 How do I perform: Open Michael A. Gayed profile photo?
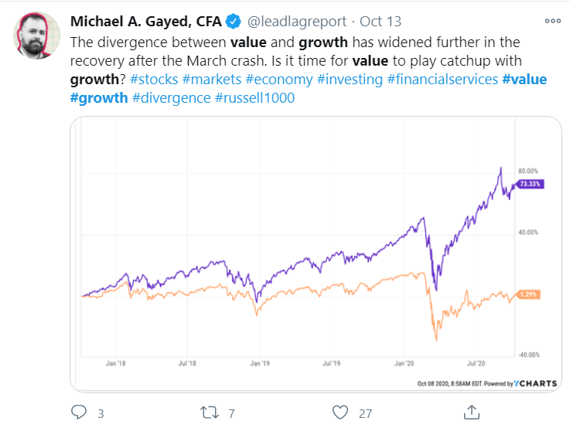(x=36, y=36)
